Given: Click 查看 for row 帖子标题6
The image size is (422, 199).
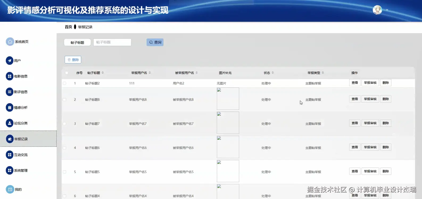Looking at the screenshot, I should (355, 147).
